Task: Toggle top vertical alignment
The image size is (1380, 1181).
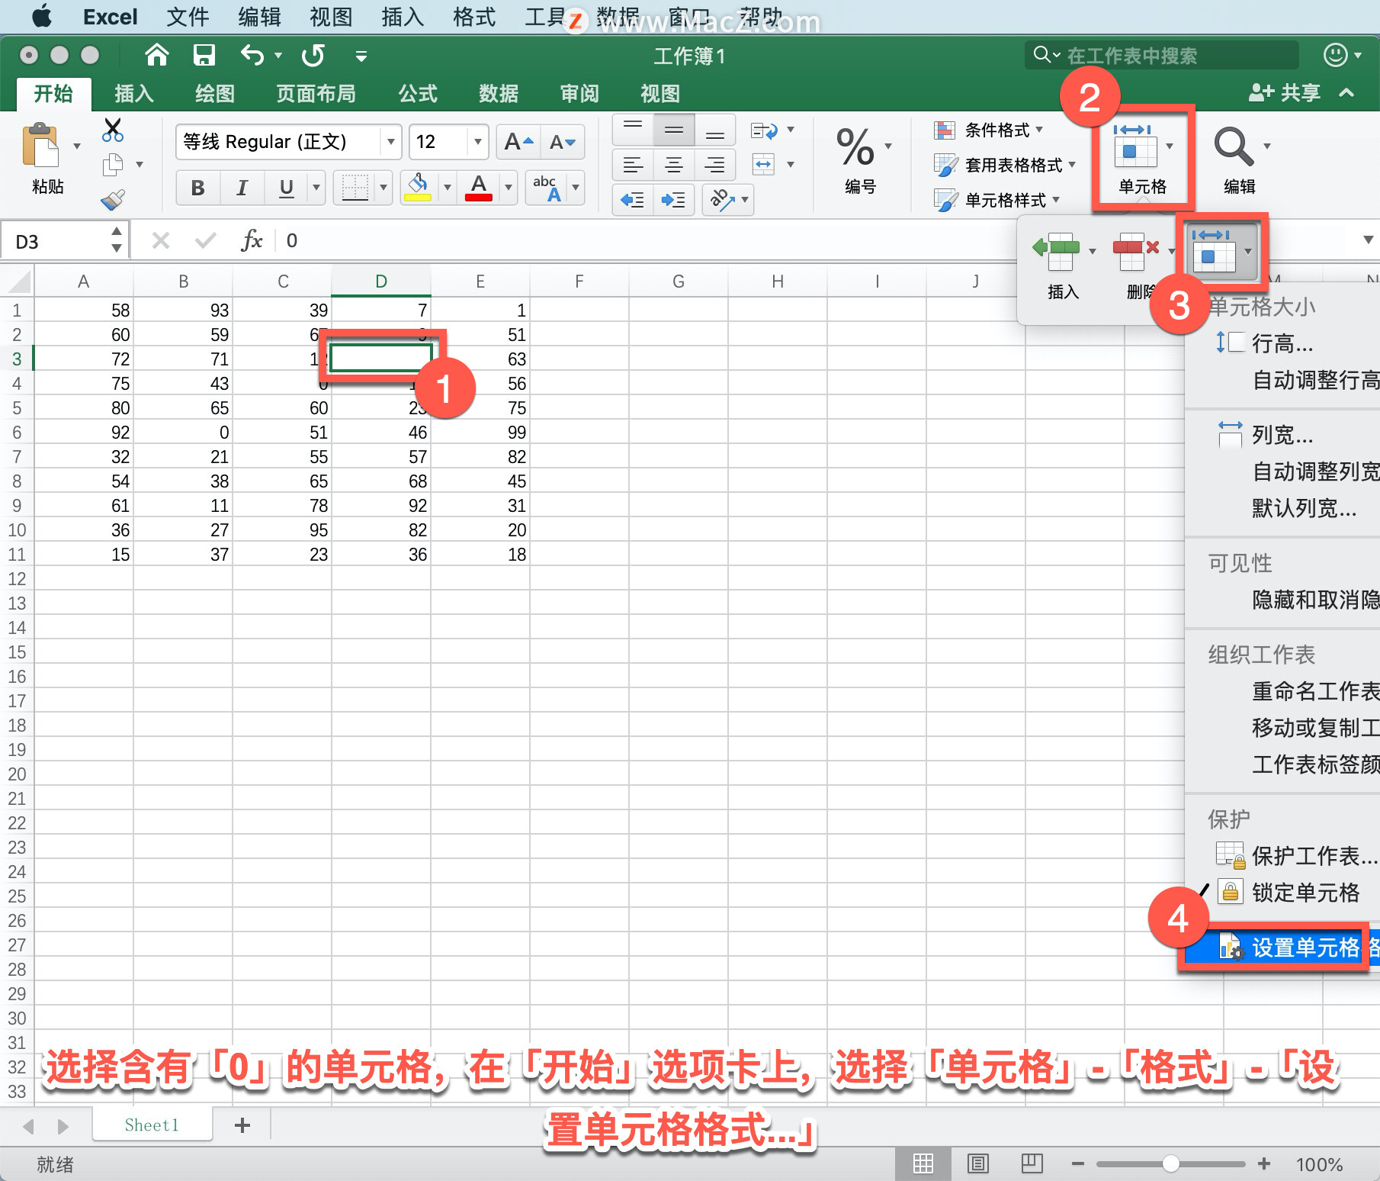Action: pyautogui.click(x=633, y=130)
